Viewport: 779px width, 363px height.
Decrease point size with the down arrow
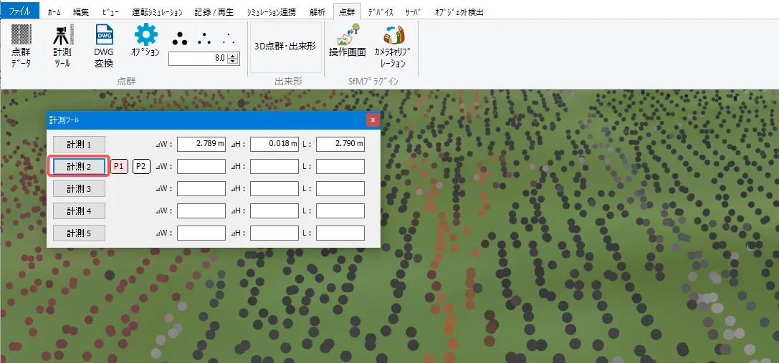232,61
